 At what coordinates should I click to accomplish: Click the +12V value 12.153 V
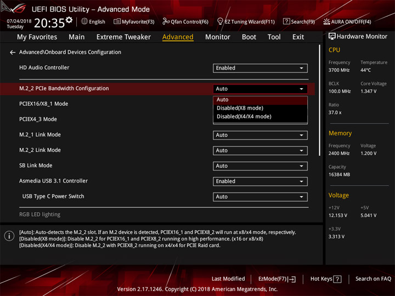[338, 215]
